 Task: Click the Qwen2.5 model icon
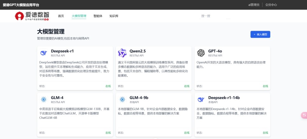tap(122, 53)
